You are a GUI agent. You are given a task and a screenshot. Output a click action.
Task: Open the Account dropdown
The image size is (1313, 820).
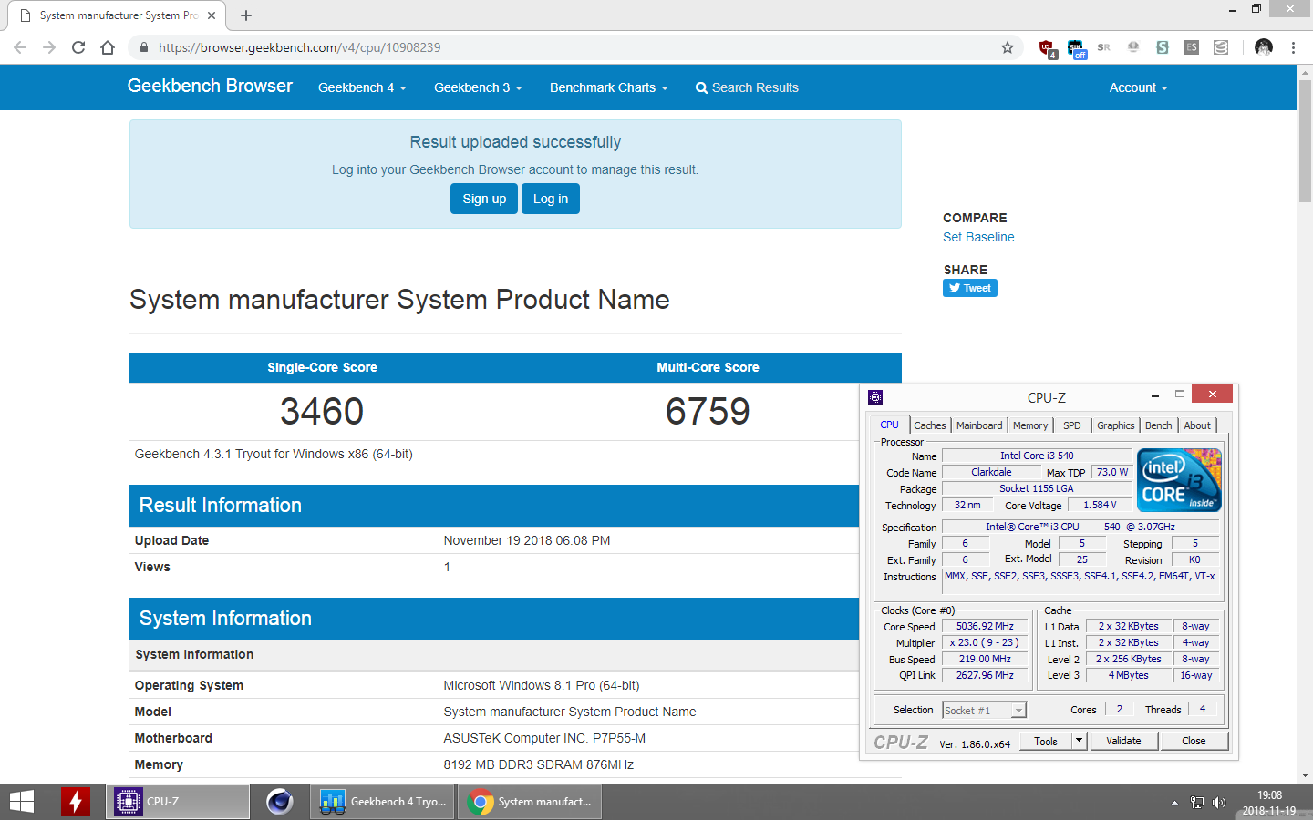(x=1138, y=87)
